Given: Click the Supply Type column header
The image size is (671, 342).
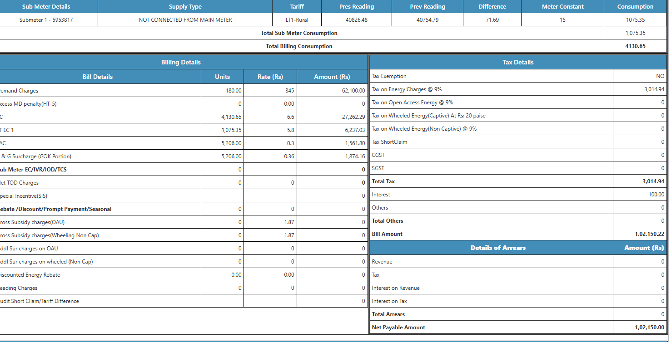Looking at the screenshot, I should 185,6.
